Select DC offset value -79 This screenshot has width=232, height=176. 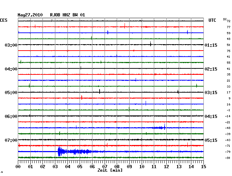[x=228, y=152]
